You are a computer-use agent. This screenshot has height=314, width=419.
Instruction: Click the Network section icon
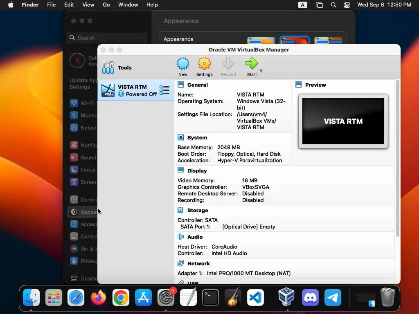(180, 263)
